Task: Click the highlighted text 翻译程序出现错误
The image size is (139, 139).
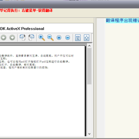Action: pyautogui.click(x=122, y=20)
